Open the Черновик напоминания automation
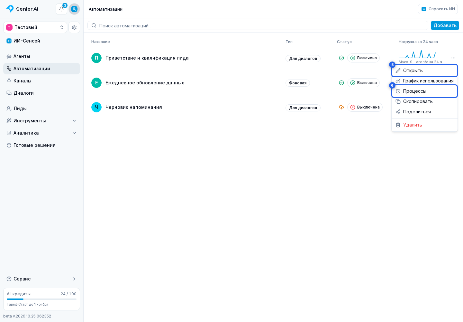The image size is (463, 322). [x=134, y=107]
